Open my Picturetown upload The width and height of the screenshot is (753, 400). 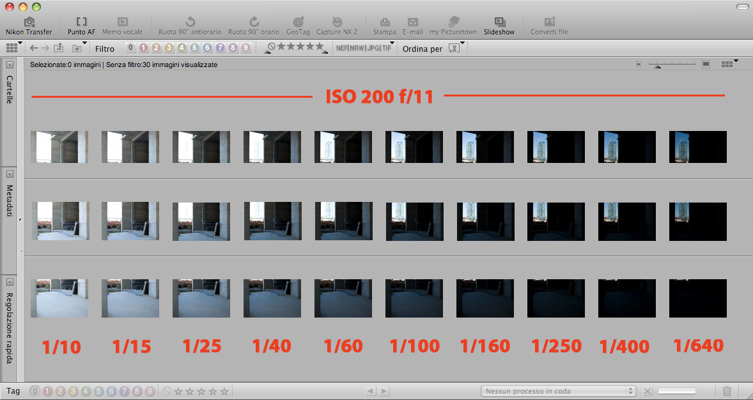pos(453,26)
